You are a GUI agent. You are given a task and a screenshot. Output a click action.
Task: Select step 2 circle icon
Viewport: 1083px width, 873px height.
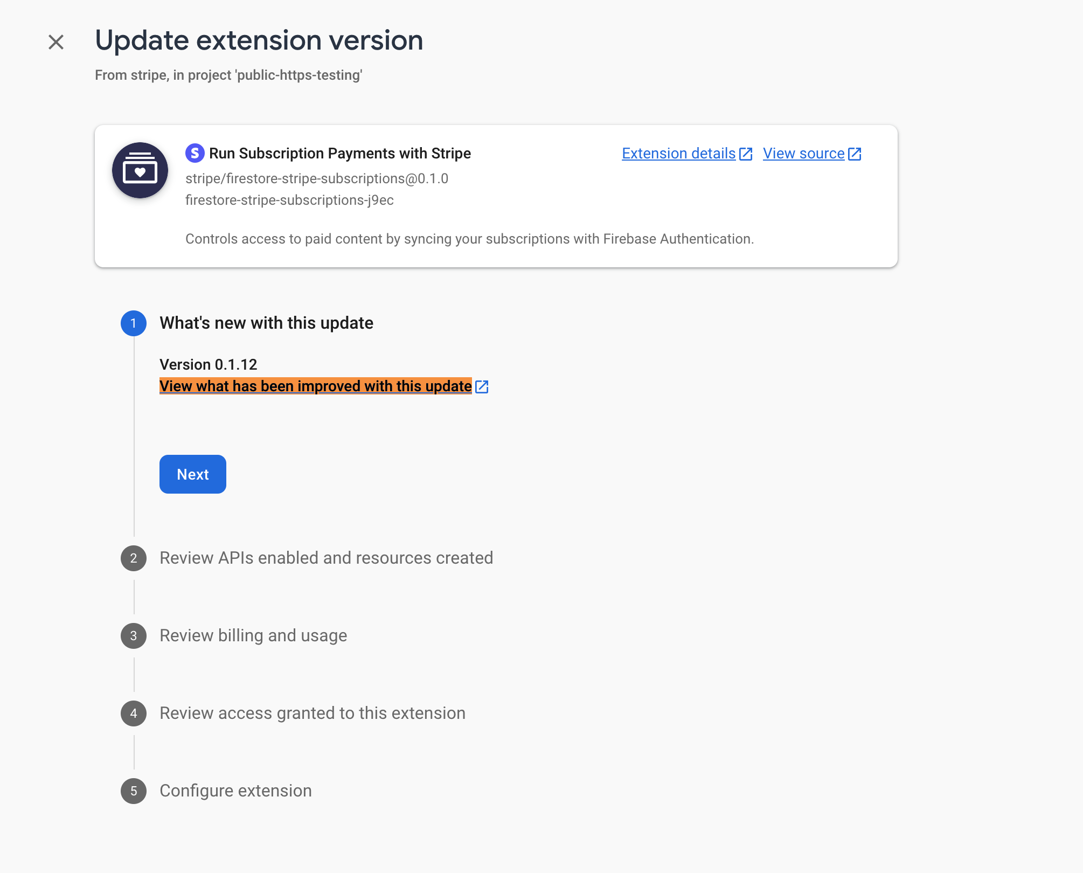click(133, 558)
